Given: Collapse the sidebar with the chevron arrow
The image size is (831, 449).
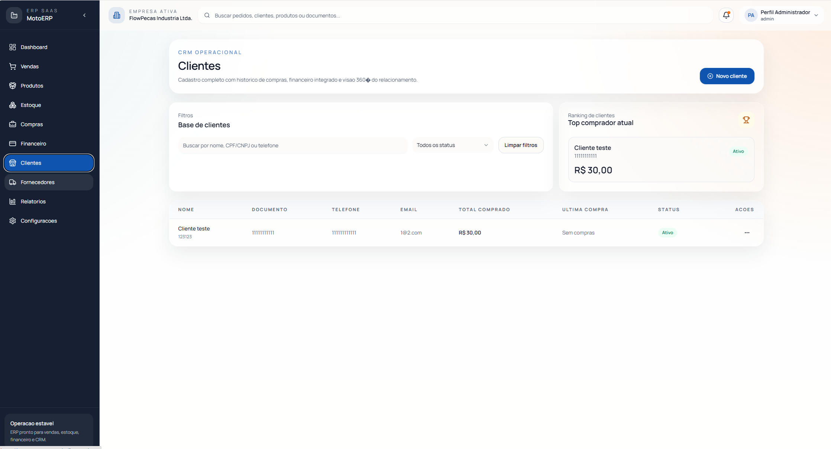Looking at the screenshot, I should pos(84,15).
